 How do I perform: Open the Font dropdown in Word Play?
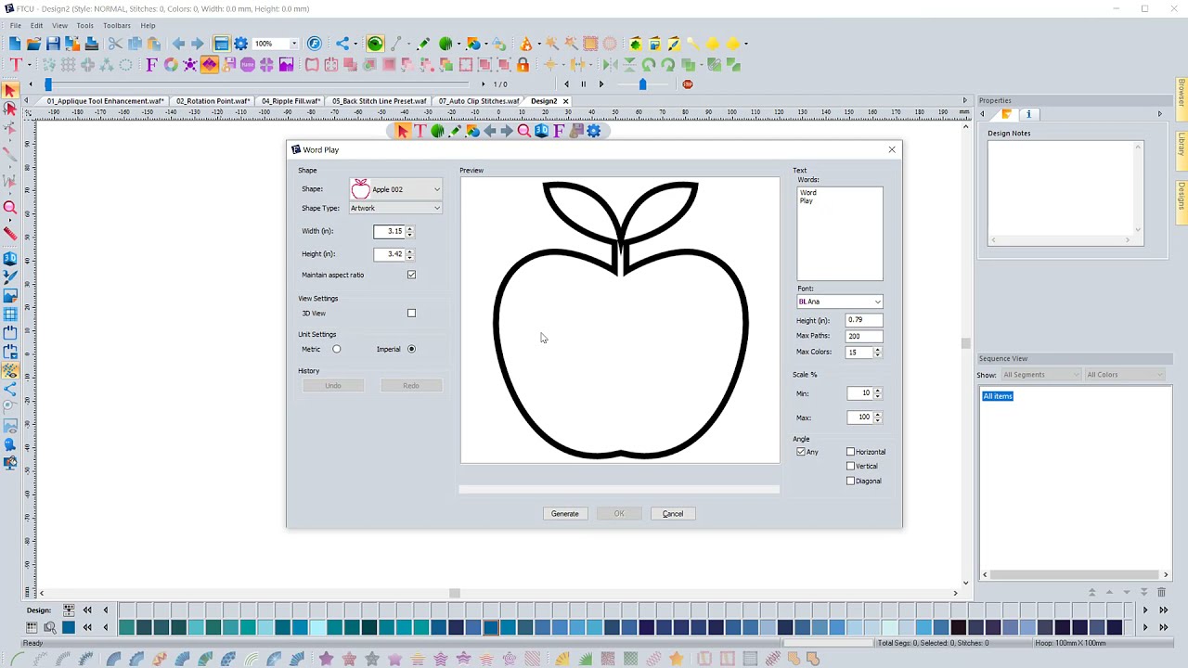click(x=840, y=302)
